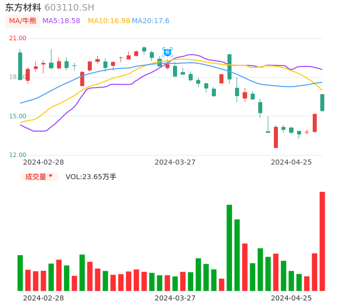Click the 2024-02-28 date under volume chart
346x305 pixels.
(43, 298)
